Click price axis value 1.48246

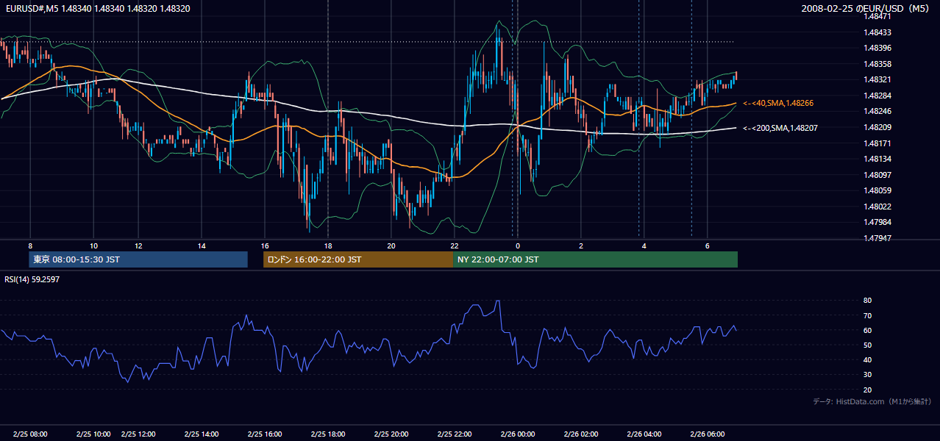click(877, 111)
